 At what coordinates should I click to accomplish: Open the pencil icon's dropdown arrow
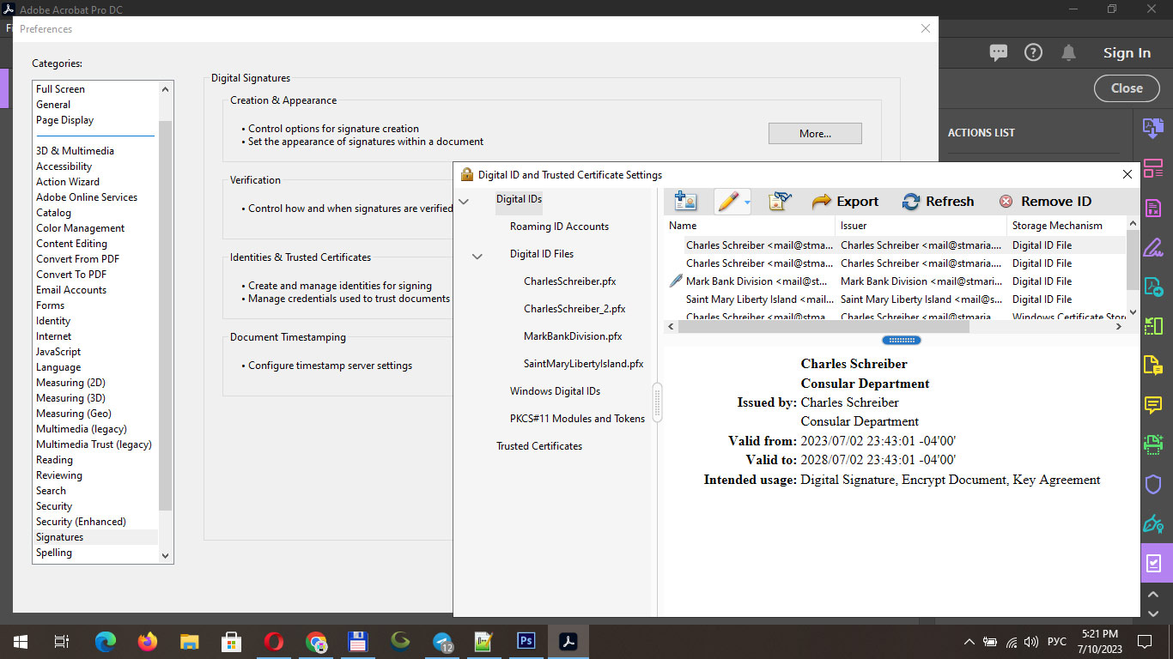click(747, 203)
